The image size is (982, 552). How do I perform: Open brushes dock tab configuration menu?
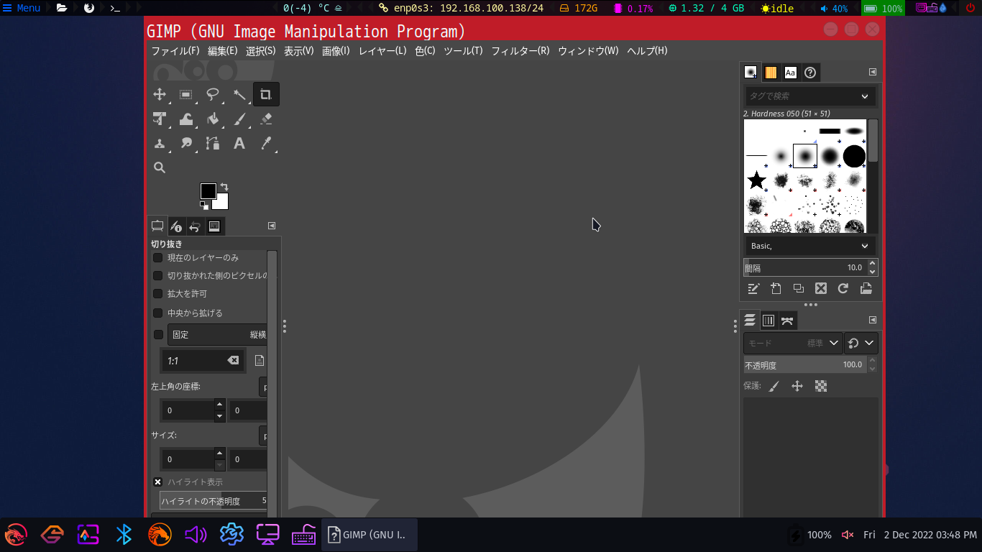[x=873, y=72]
